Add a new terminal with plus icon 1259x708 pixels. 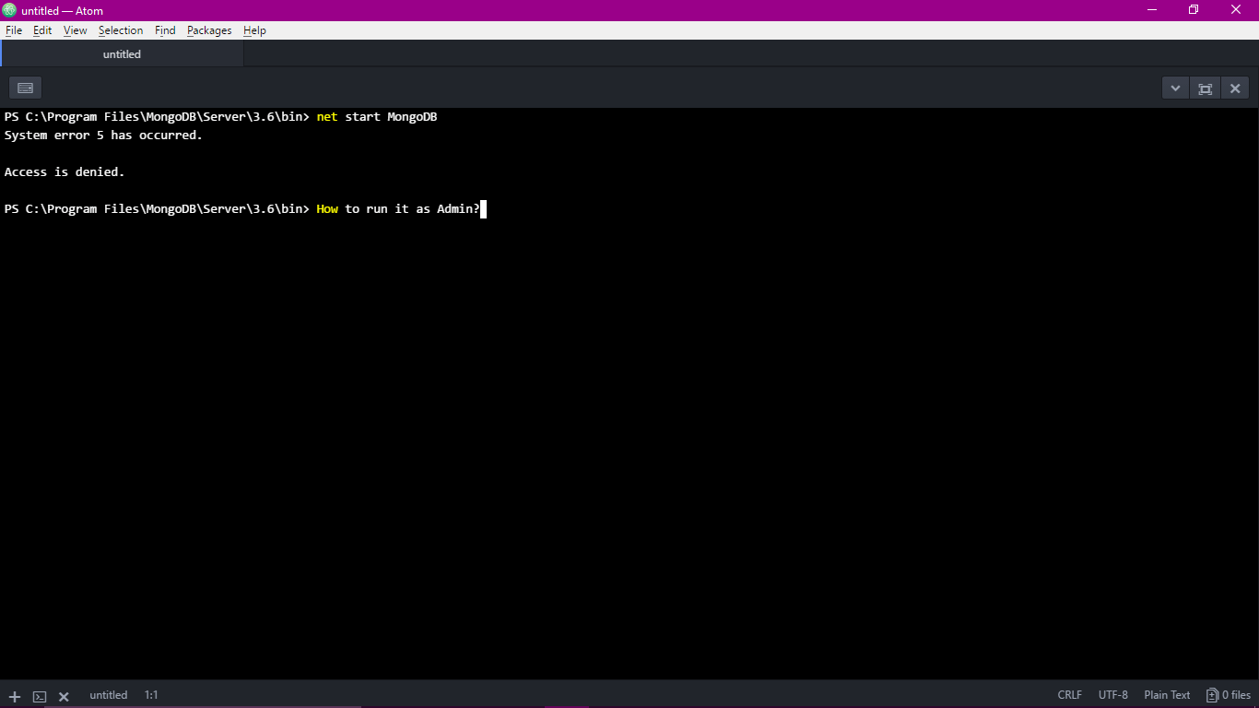tap(15, 696)
